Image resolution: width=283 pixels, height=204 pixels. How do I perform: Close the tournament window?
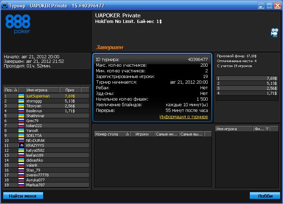277,6
